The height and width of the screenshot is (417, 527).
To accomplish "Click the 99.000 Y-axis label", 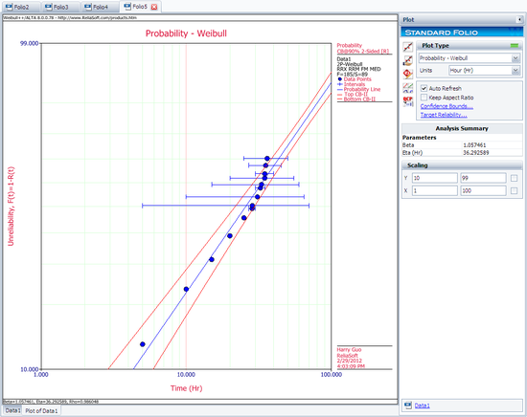I will pos(30,43).
